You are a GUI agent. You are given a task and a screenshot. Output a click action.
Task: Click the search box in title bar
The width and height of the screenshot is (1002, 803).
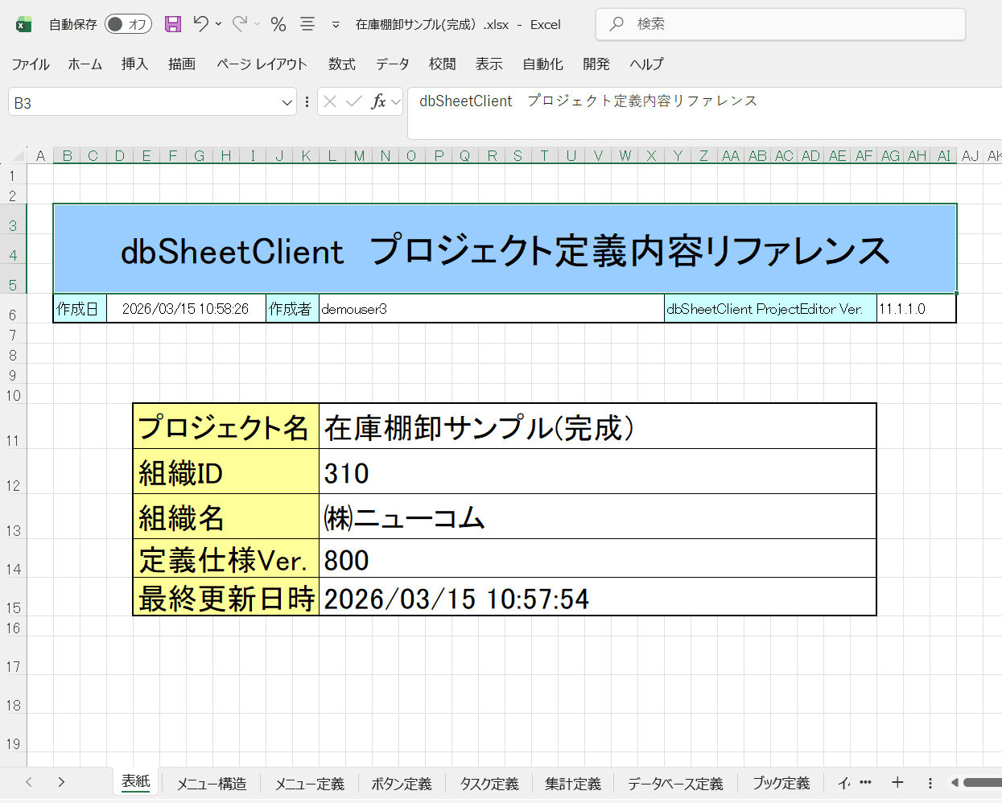(781, 24)
